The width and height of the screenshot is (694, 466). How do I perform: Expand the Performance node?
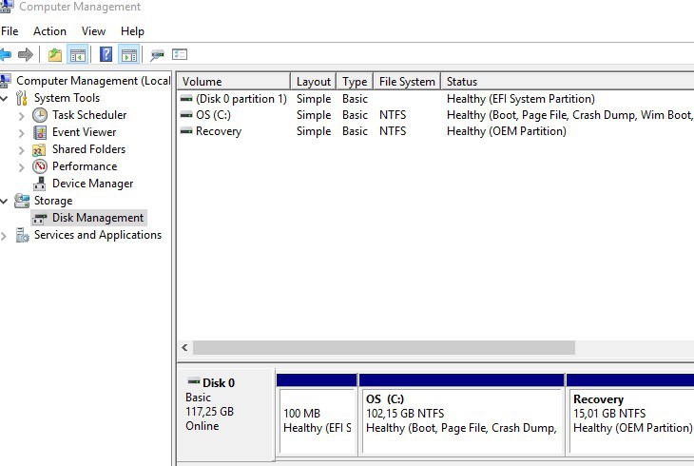(x=21, y=167)
